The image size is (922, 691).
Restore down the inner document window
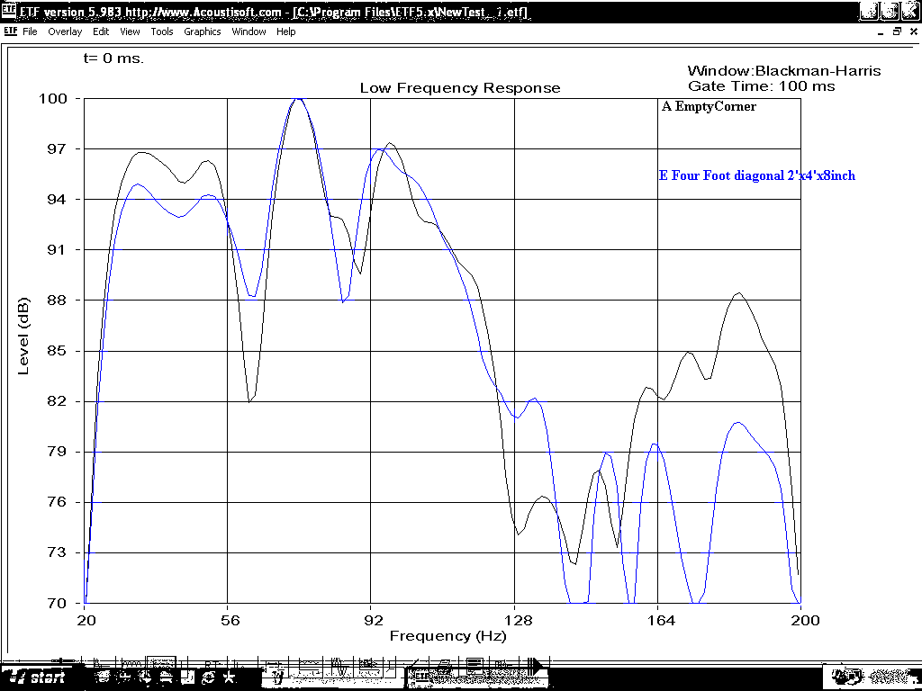point(896,31)
